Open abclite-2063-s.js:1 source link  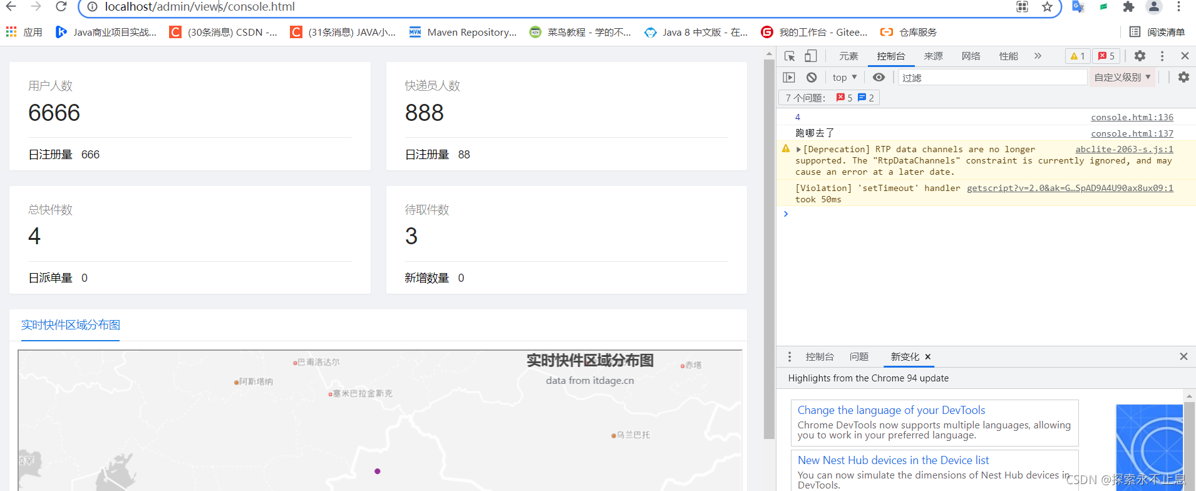coord(1124,149)
